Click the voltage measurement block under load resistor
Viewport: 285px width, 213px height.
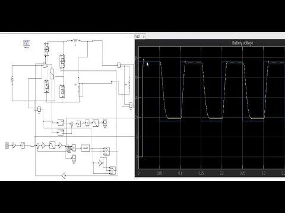[131, 105]
